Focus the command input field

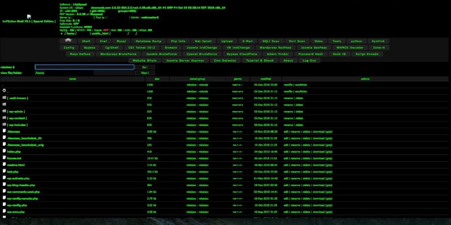pyautogui.click(x=84, y=67)
